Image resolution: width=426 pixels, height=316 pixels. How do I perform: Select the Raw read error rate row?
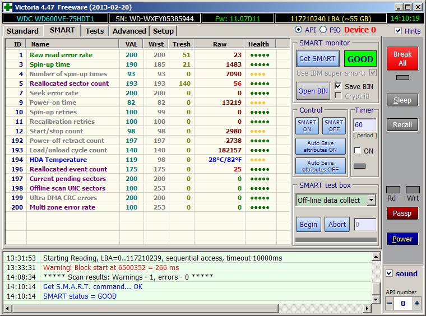click(147, 55)
